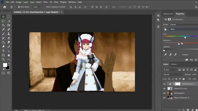198x111 pixels.
Task: Select the Smudge tool
Action: [x=9, y=43]
